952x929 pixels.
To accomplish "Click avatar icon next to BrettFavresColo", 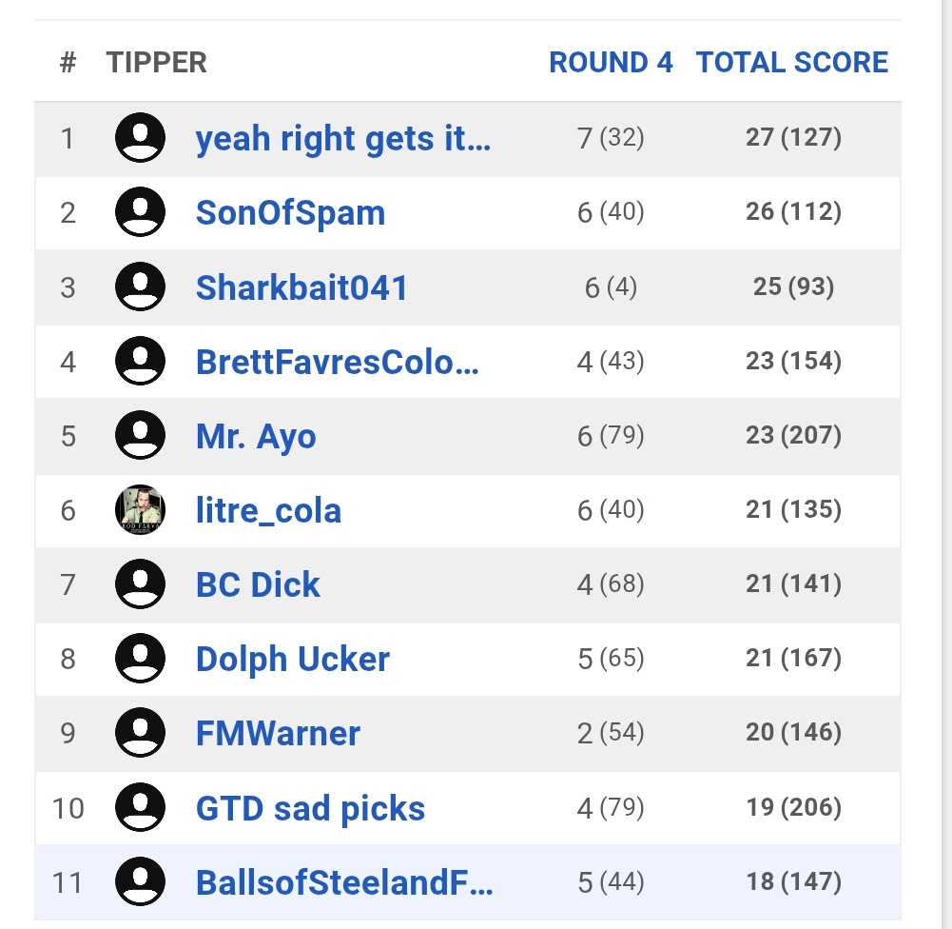I will point(140,361).
